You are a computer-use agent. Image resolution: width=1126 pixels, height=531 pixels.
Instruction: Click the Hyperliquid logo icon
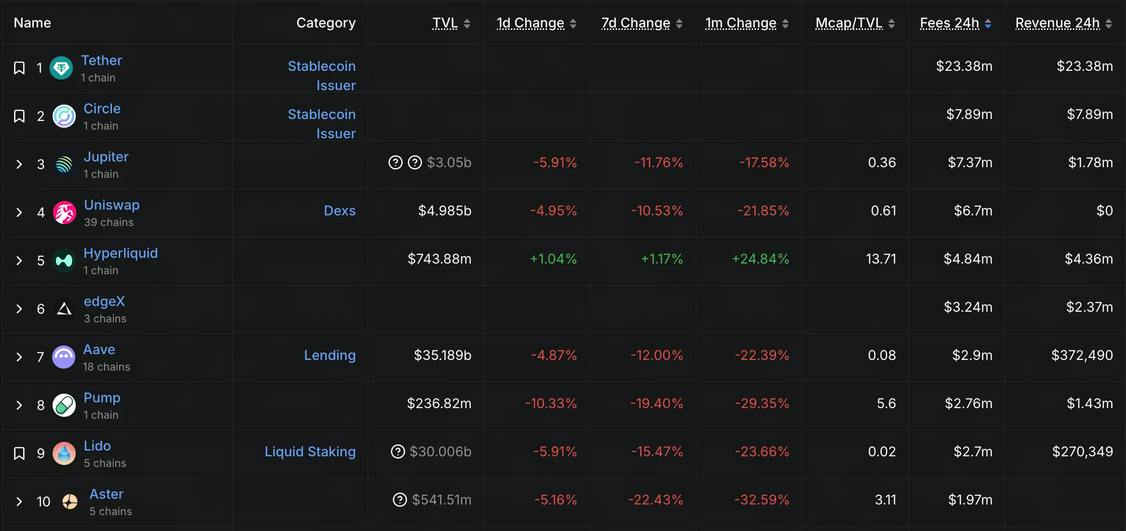(x=64, y=261)
